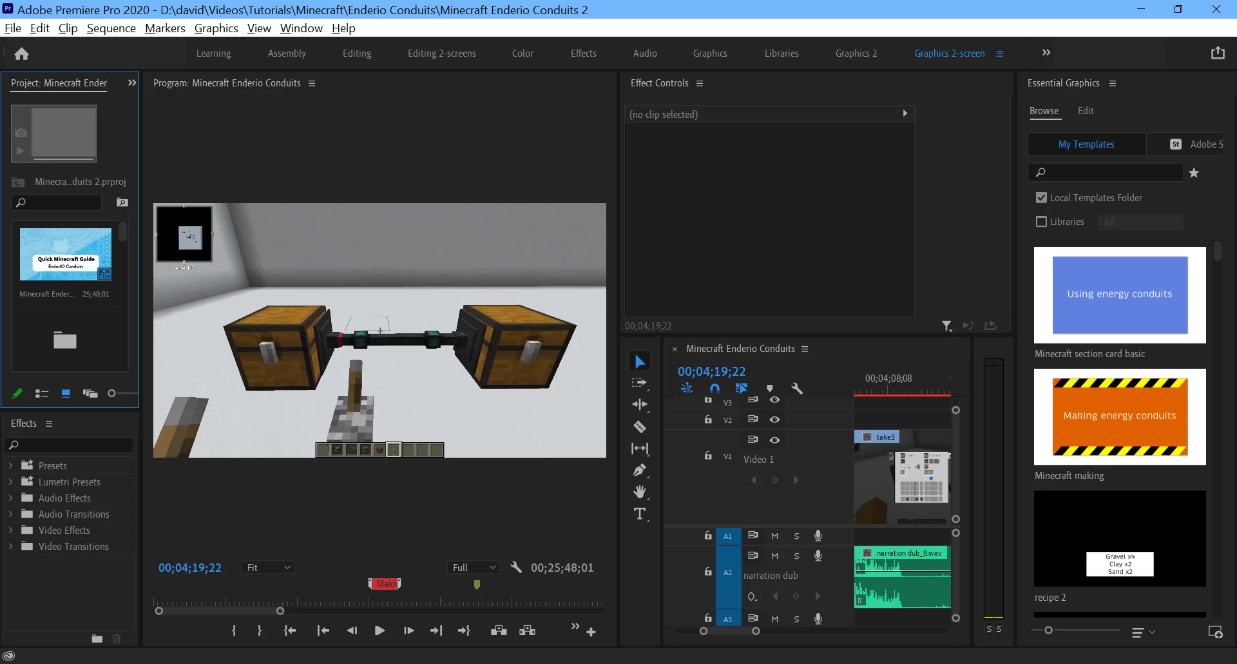Screen dimensions: 1237x664
Task: Open the Full playback resolution dropdown
Action: click(474, 567)
